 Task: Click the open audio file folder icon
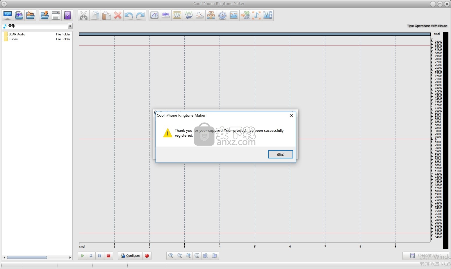(x=19, y=15)
